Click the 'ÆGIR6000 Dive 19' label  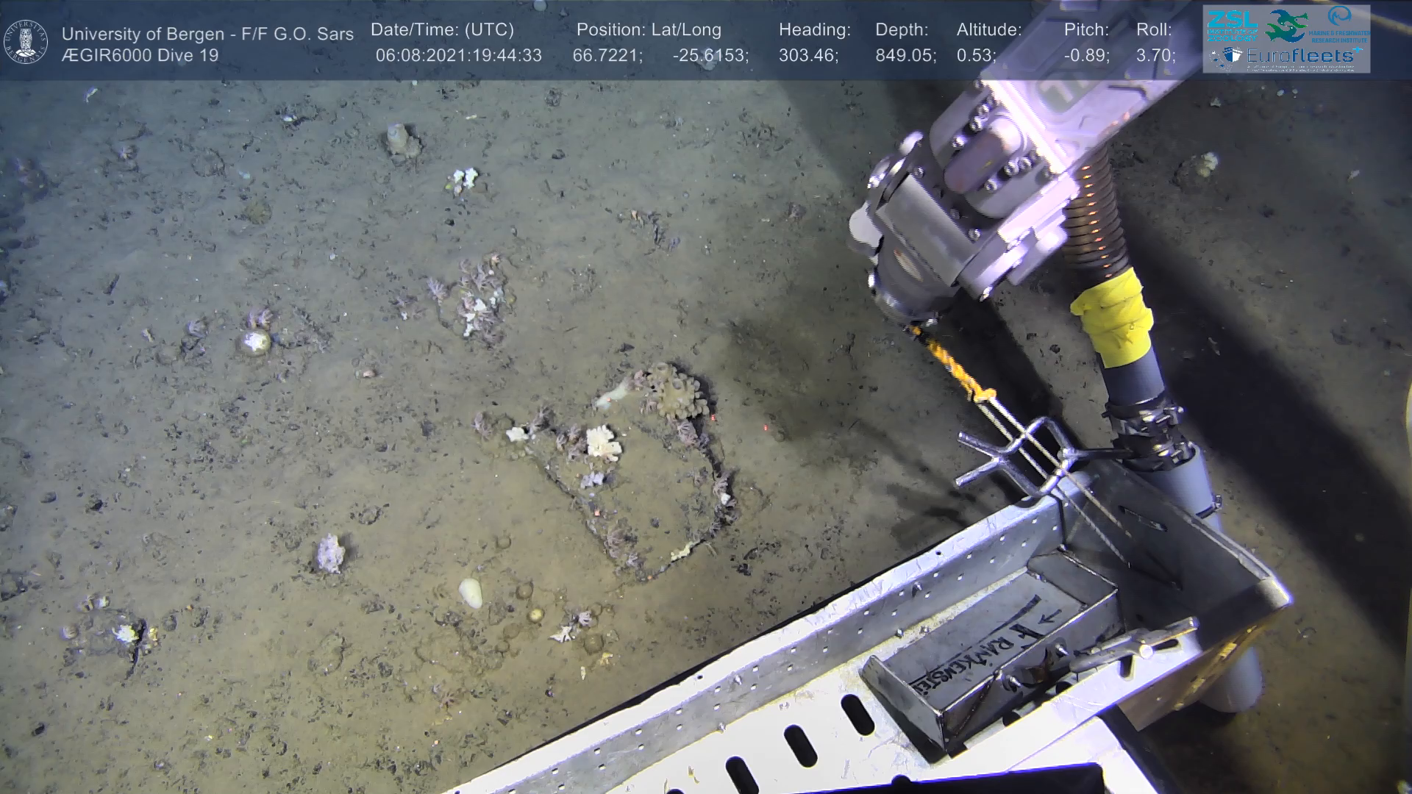click(x=140, y=56)
